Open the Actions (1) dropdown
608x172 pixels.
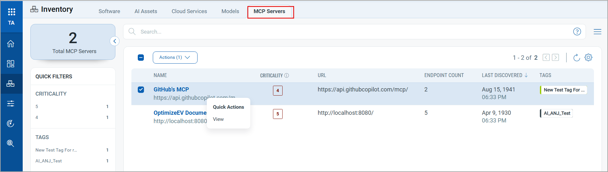coord(175,58)
